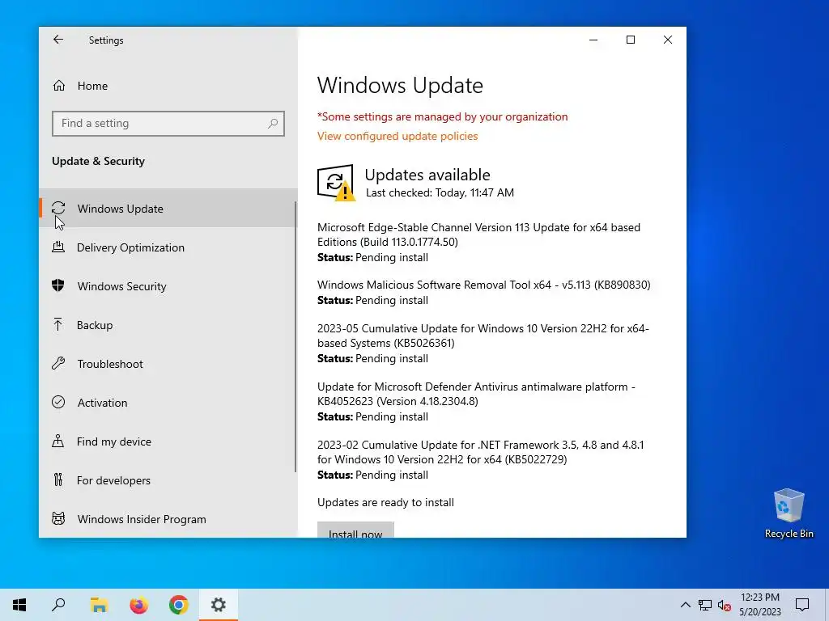Screen dimensions: 829x621
Task: Select the Windows Update sync icon
Action: pos(58,208)
